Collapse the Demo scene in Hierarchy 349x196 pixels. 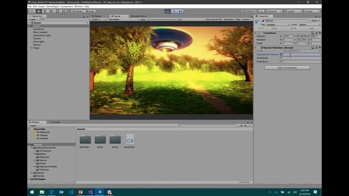(29, 23)
